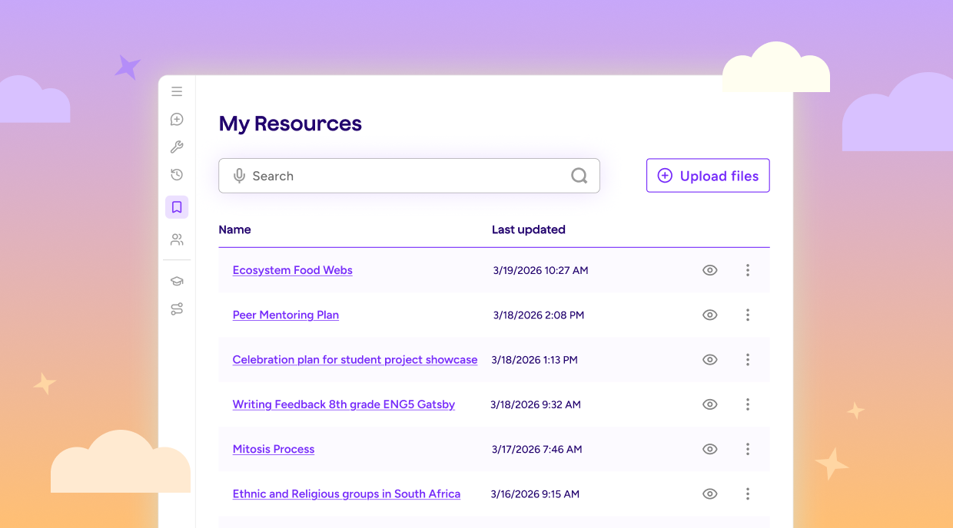953x528 pixels.
Task: Open the Peer Mentoring Plan link
Action: 285,315
